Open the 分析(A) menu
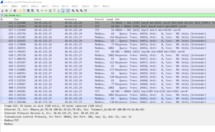 [x=55, y=6]
